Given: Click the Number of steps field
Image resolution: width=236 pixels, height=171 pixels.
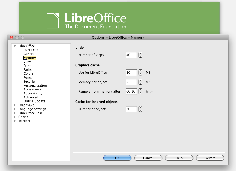Looking at the screenshot, I should pos(131,55).
